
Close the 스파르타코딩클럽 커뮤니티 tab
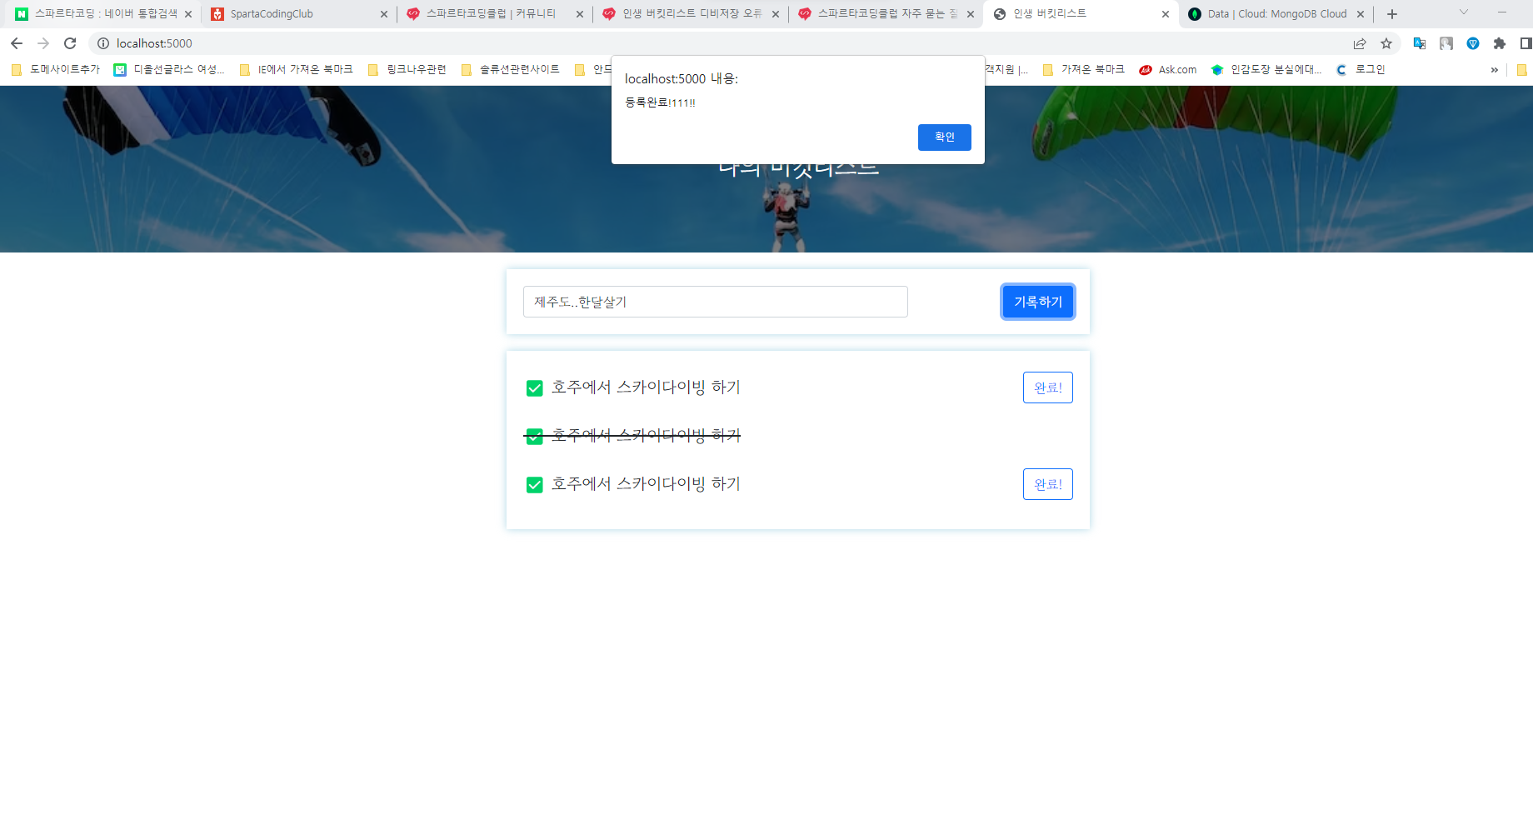click(580, 14)
